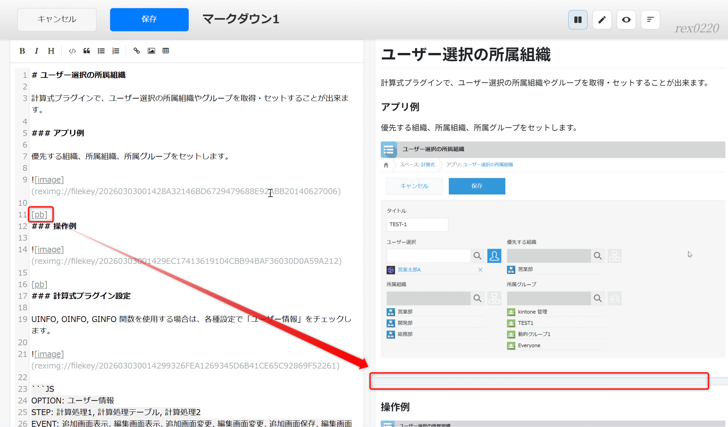Click the title マークダウン1
Screen dimensions: 728x427
pos(241,19)
